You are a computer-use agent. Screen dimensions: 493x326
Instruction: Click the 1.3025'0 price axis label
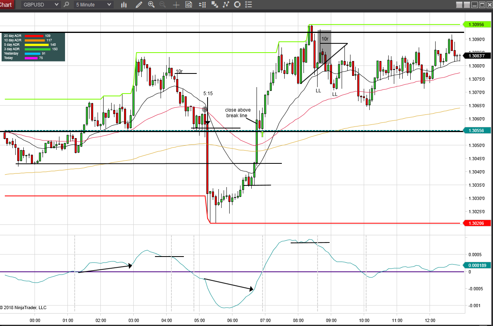[476, 212]
